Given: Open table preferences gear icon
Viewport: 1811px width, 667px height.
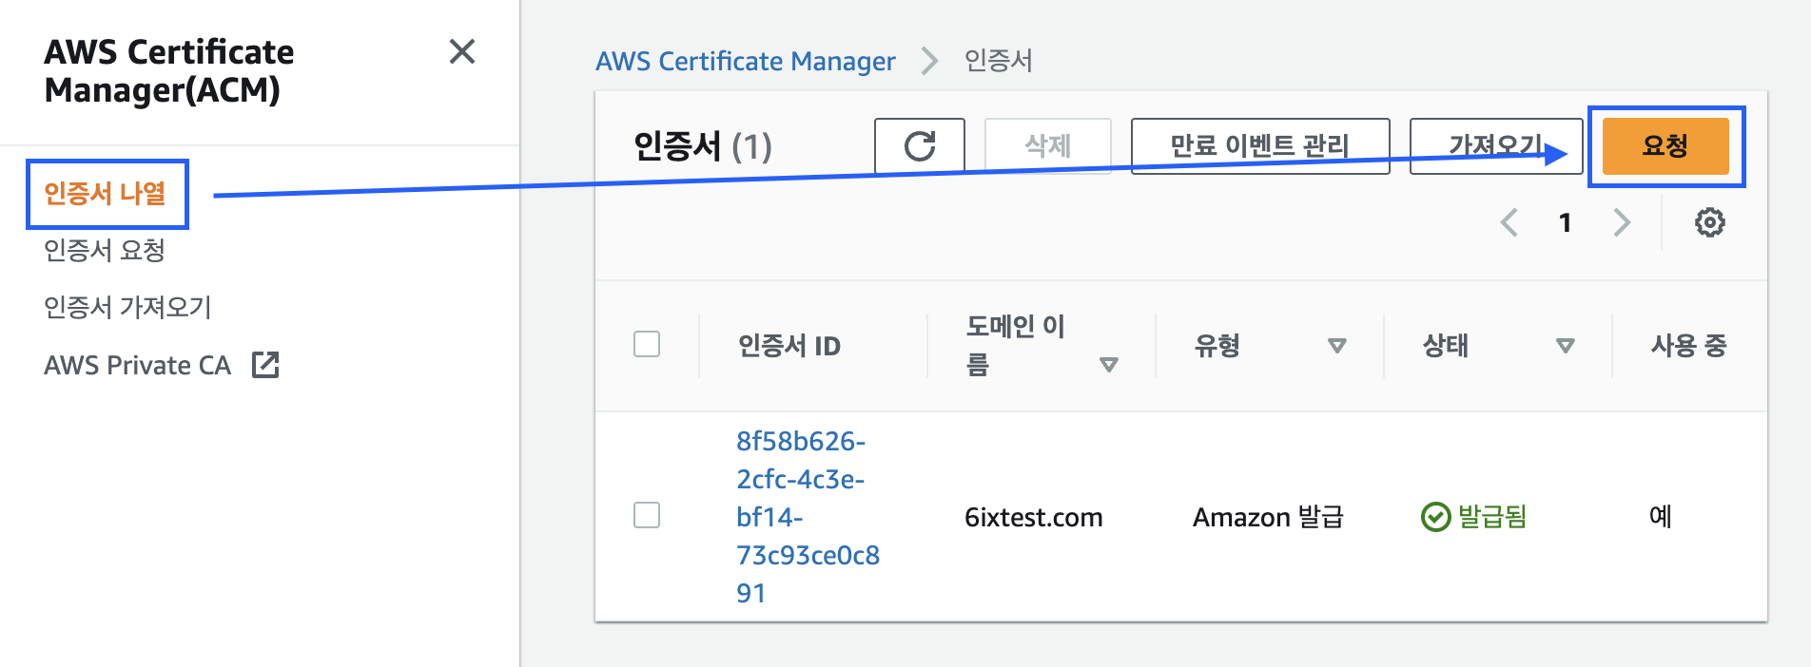Looking at the screenshot, I should coord(1709,222).
